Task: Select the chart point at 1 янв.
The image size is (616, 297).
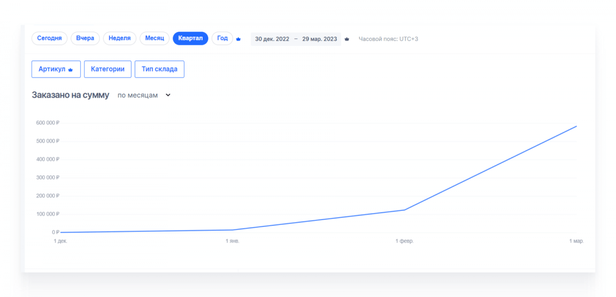Action: (233, 230)
